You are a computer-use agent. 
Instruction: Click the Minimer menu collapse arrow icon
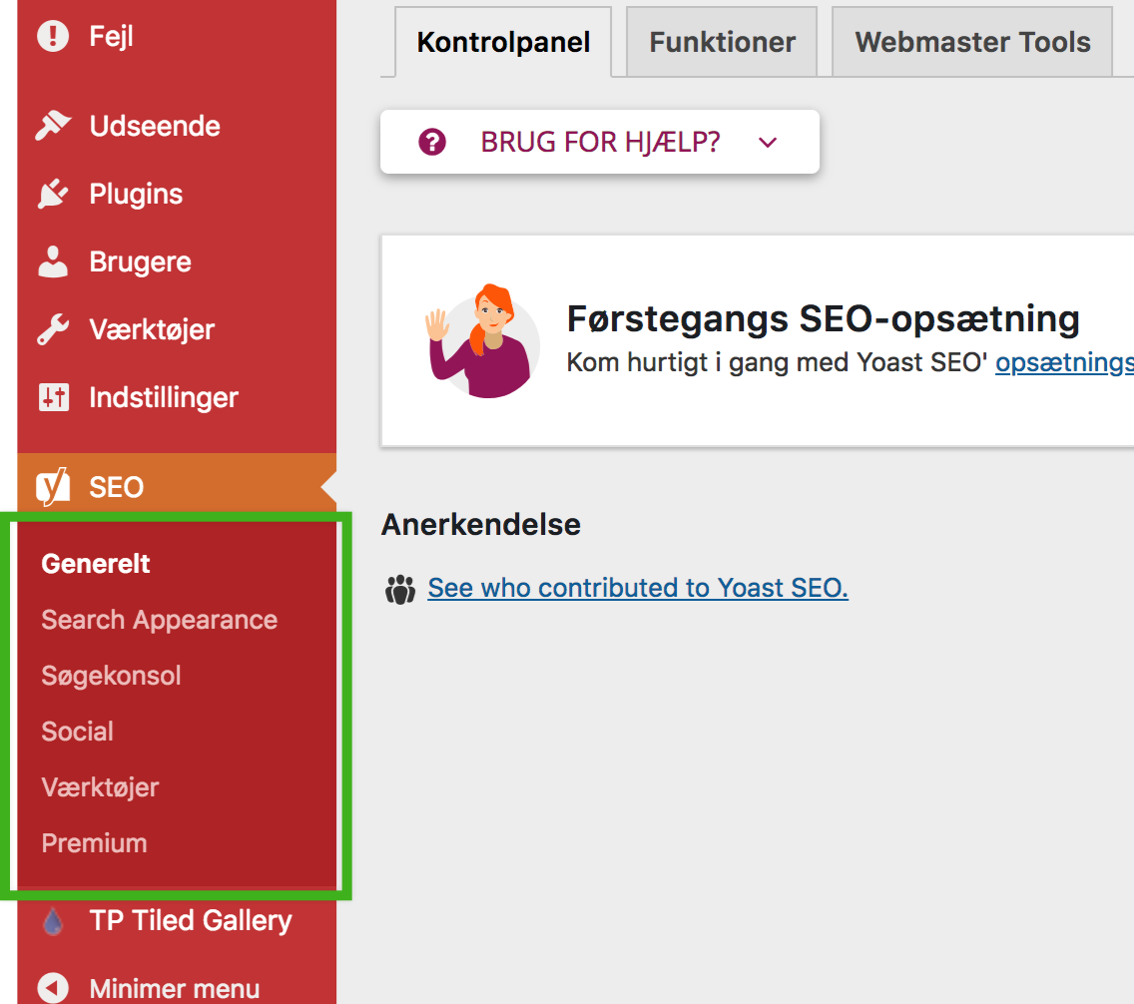[x=53, y=987]
